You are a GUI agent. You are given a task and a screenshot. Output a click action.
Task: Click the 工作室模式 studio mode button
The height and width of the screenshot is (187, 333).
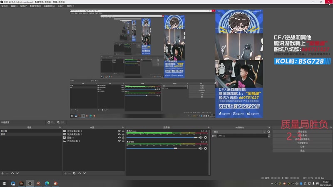click(x=302, y=143)
